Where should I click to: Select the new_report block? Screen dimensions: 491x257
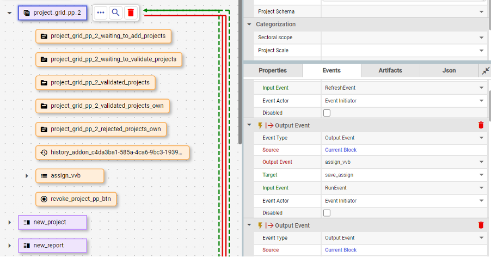52,246
